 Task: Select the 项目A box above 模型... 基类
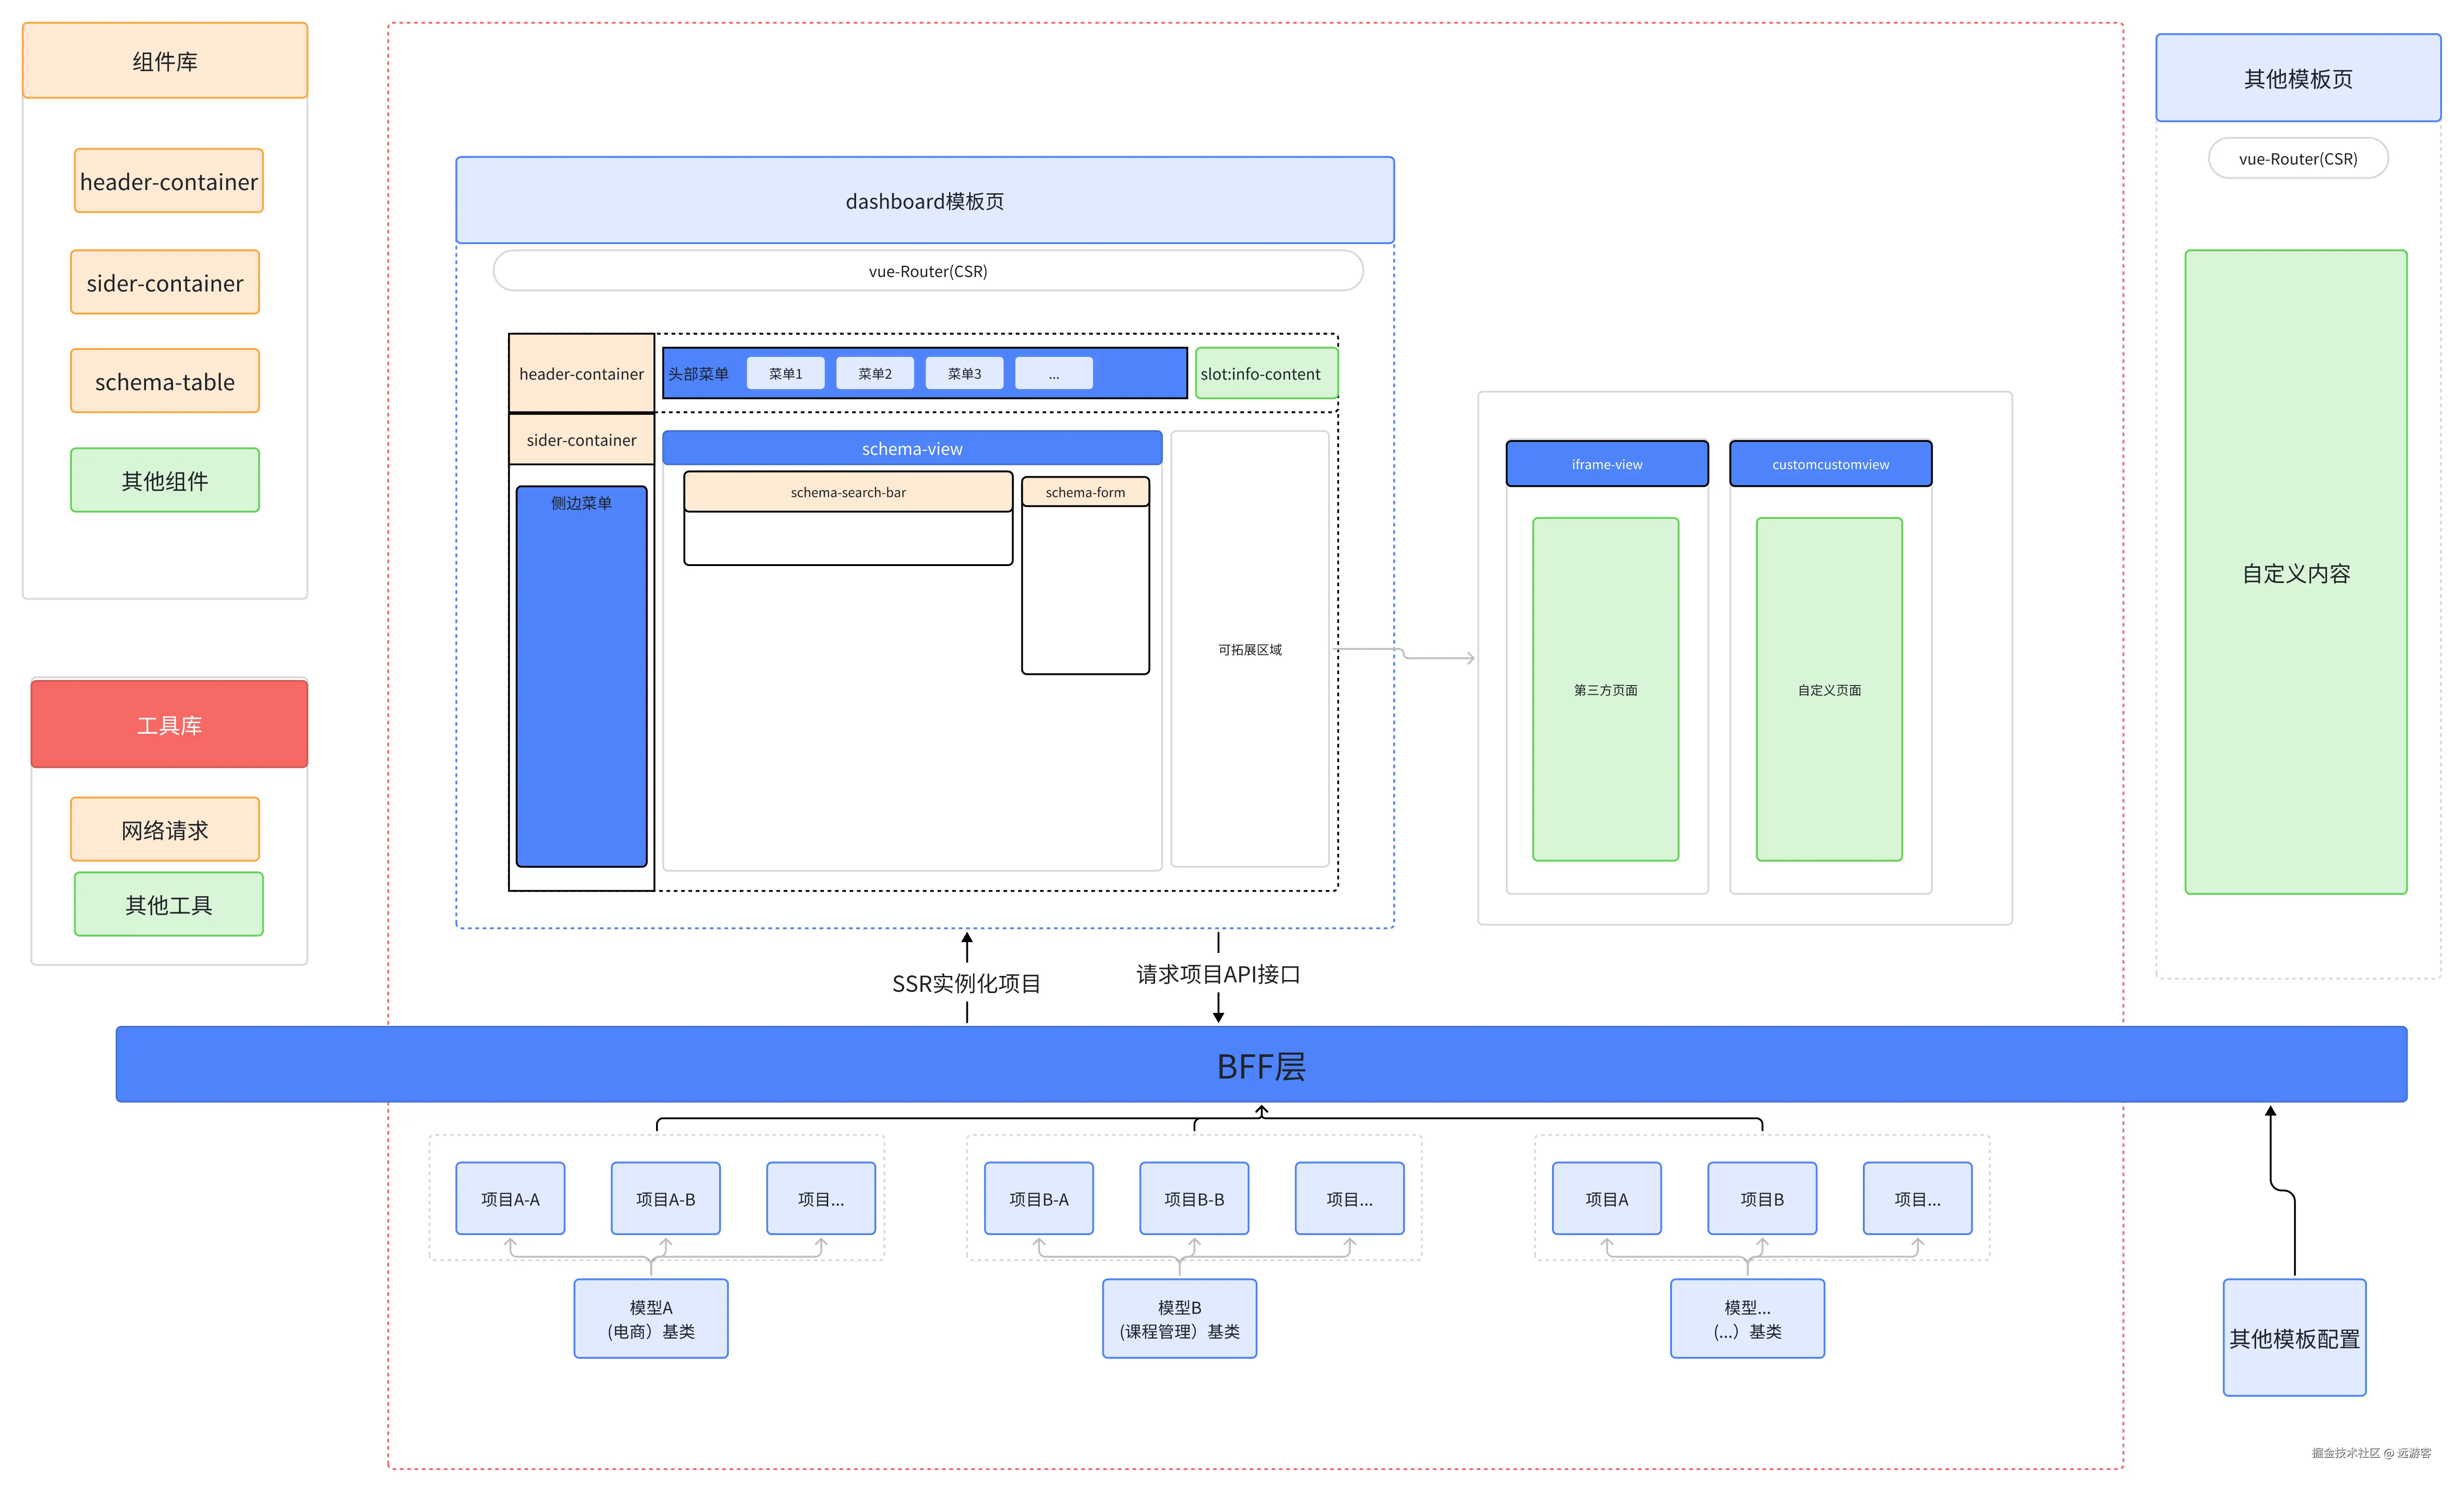(1607, 1198)
